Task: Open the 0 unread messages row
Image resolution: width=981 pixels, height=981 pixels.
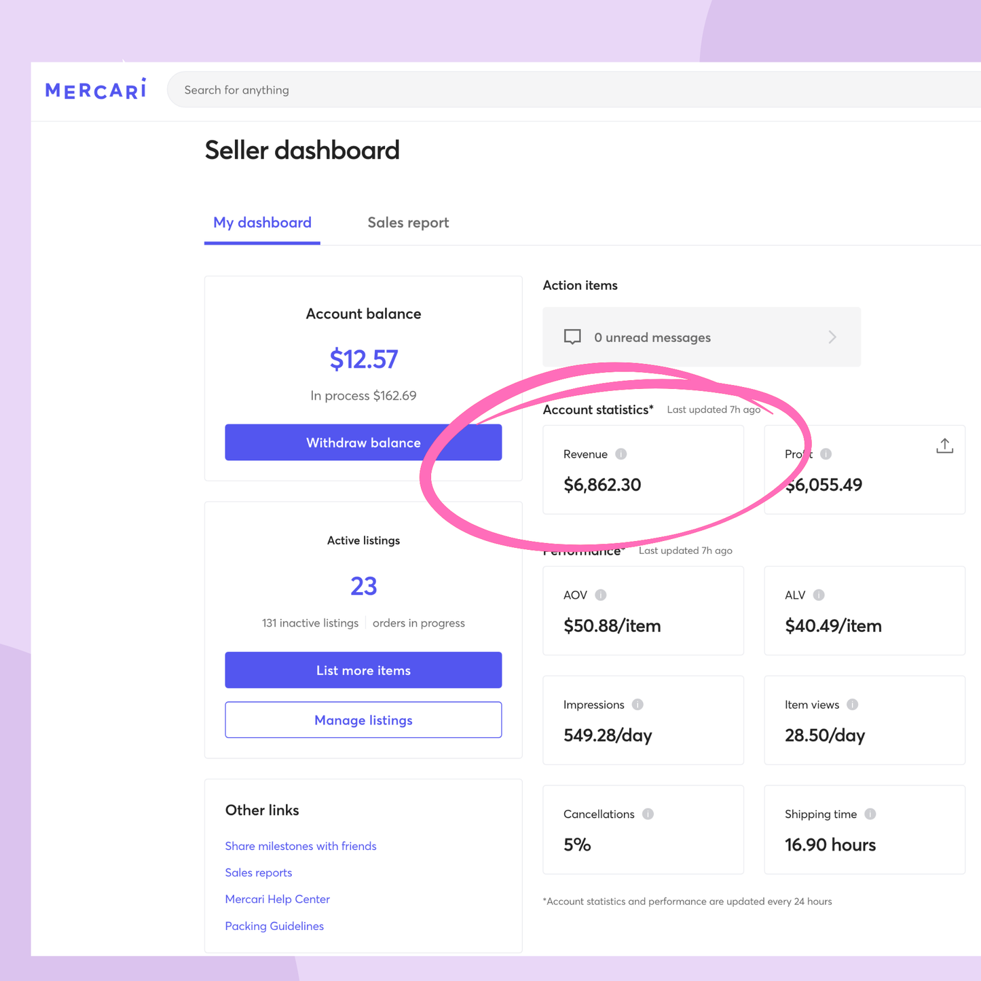Action: tap(701, 337)
